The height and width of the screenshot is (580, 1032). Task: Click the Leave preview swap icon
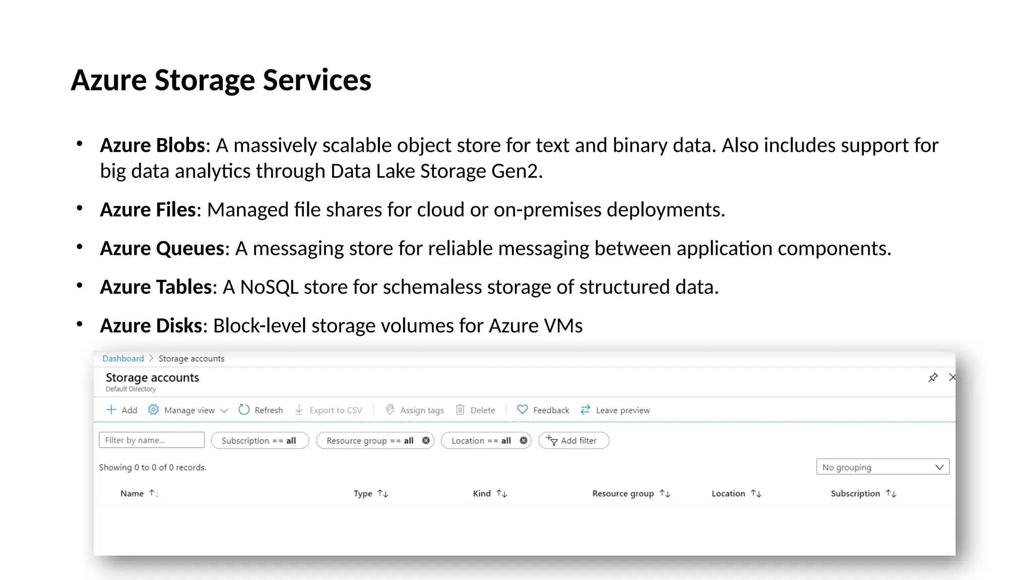tap(586, 410)
